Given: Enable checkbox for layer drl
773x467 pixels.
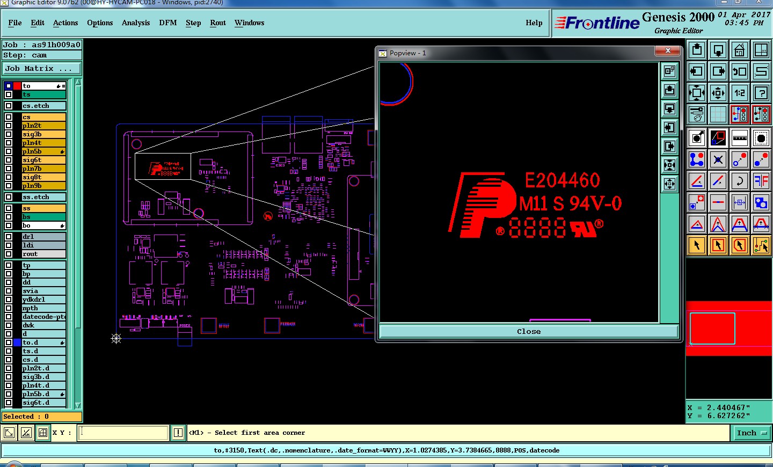Looking at the screenshot, I should [9, 237].
